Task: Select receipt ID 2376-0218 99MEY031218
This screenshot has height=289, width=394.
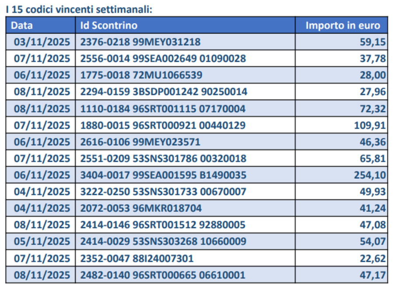Action: pos(141,42)
